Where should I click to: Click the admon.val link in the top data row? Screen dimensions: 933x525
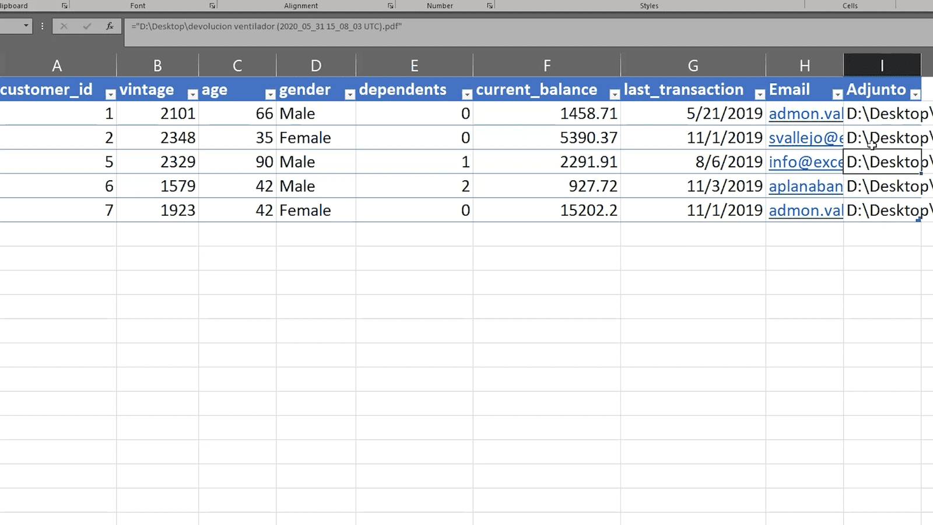coord(805,114)
